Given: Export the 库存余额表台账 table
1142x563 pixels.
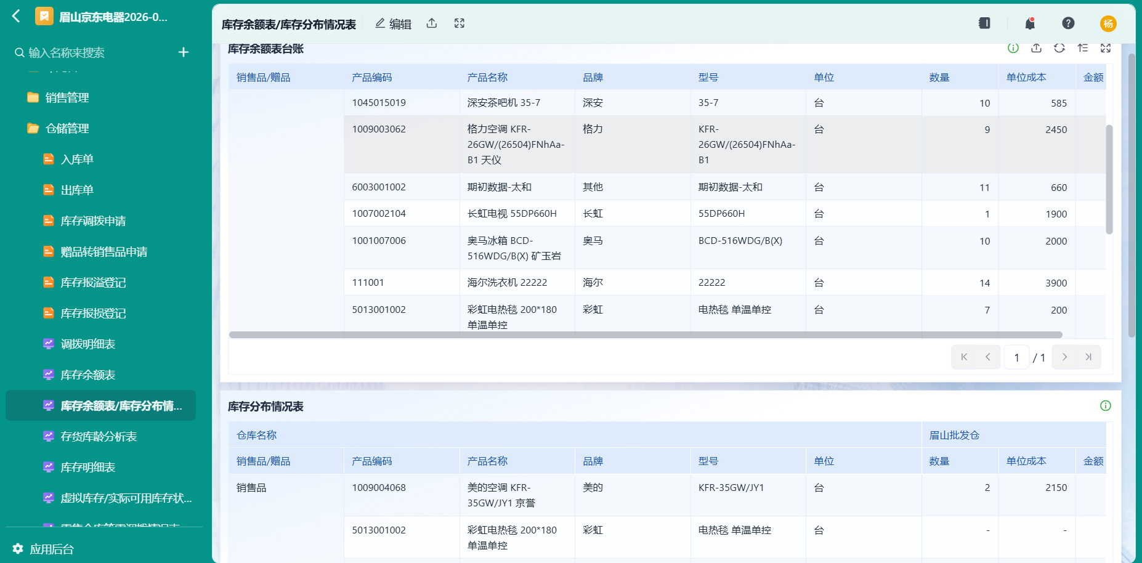Looking at the screenshot, I should tap(1037, 48).
